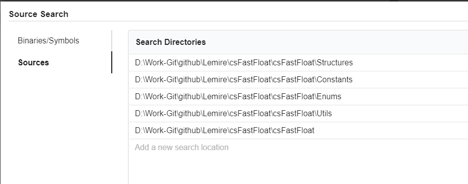The height and width of the screenshot is (184, 468).
Task: Click the D: drive prefix of the Structures path
Action: (x=139, y=63)
